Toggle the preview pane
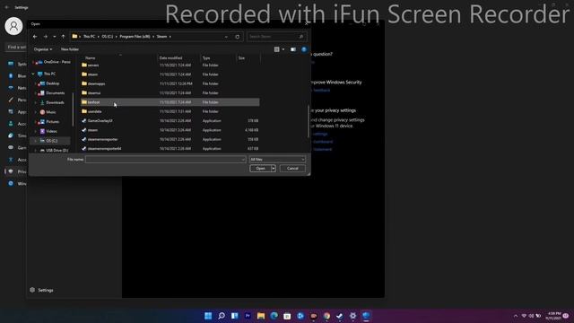 click(x=293, y=49)
